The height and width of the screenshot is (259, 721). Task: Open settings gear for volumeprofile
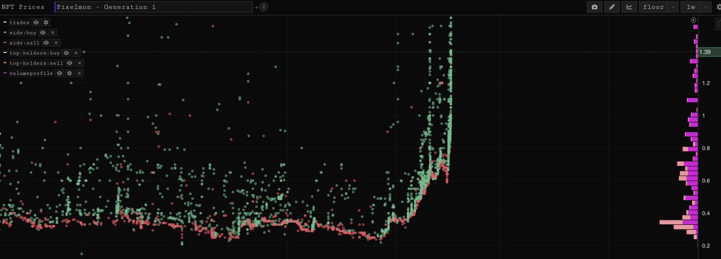coord(70,73)
